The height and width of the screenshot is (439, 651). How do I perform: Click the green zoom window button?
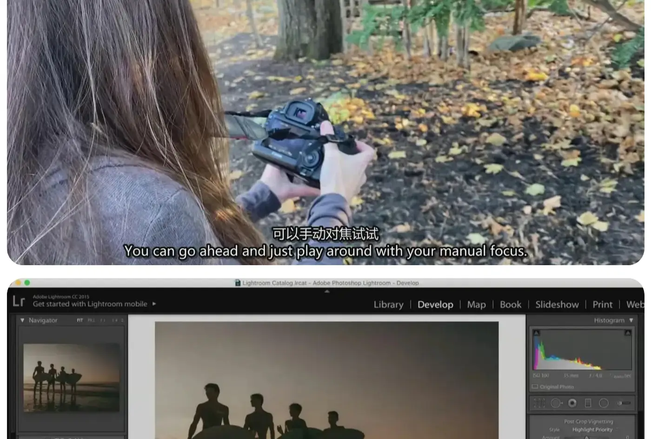[27, 282]
